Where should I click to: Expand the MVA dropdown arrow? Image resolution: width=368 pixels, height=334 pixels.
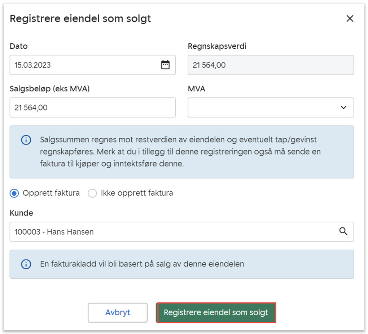(343, 108)
